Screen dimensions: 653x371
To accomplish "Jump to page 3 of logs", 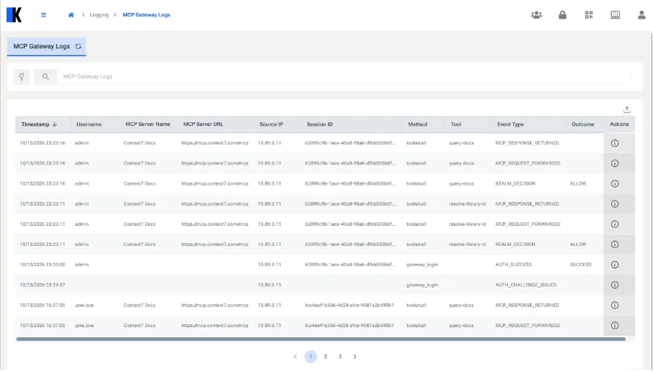I will point(340,357).
